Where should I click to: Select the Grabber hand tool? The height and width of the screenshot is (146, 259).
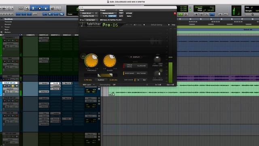tap(46, 8)
